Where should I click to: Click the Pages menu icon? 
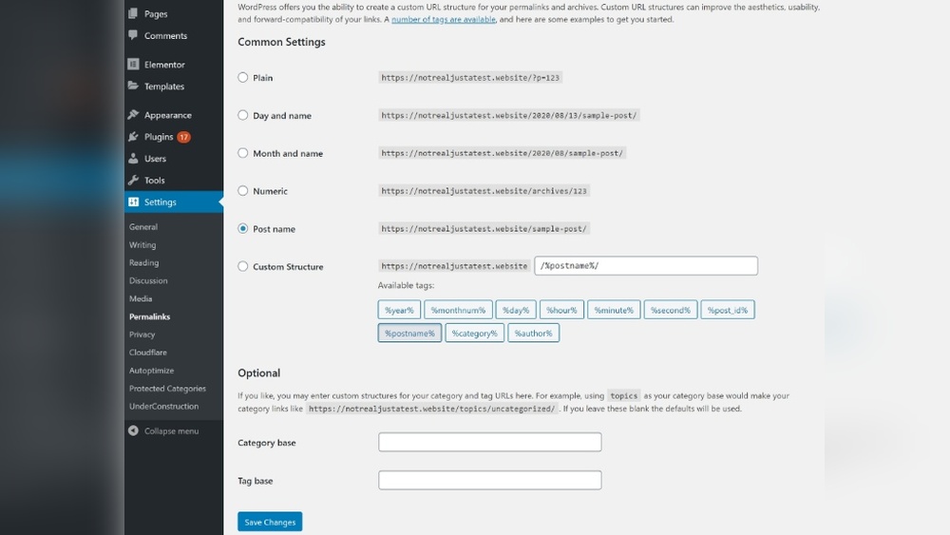pos(133,13)
